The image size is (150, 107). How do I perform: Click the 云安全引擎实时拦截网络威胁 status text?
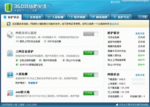(133, 105)
